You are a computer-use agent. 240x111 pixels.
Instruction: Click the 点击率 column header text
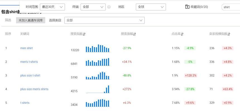pyautogui.click(x=176, y=34)
